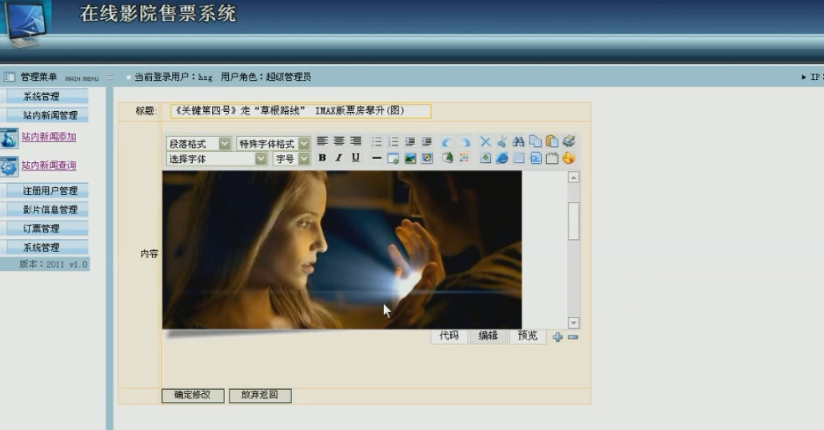
Task: Expand 订票管理 menu
Action: 45,229
